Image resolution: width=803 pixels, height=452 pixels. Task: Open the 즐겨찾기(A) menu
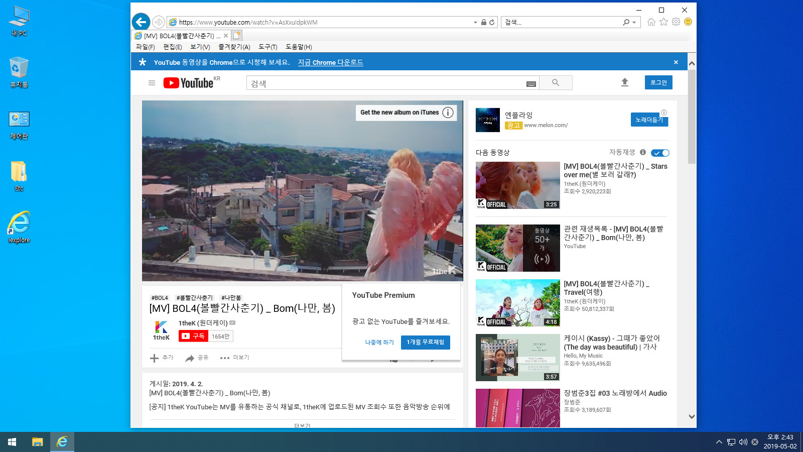234,47
